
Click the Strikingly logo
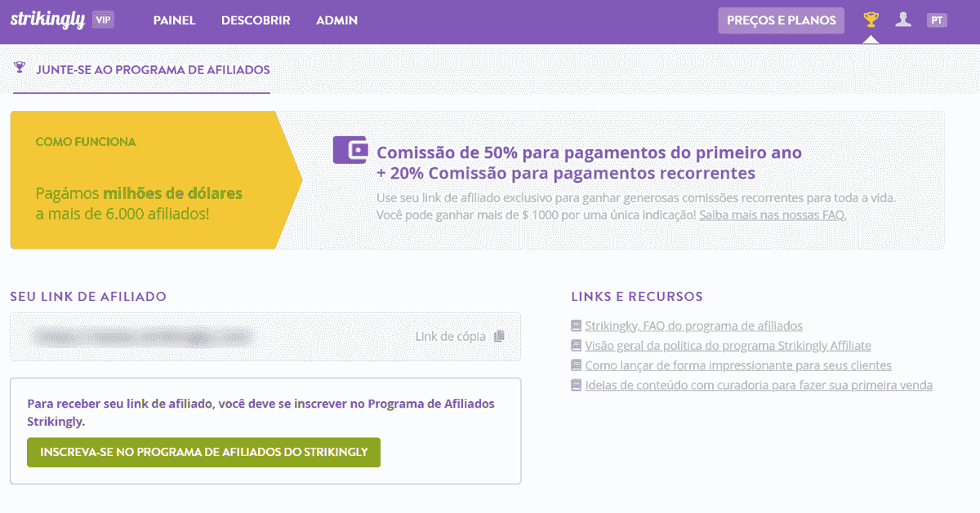click(x=47, y=20)
